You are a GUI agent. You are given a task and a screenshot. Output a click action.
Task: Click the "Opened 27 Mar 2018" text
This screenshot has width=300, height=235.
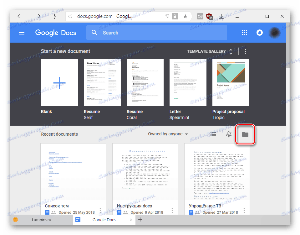[x=220, y=212]
